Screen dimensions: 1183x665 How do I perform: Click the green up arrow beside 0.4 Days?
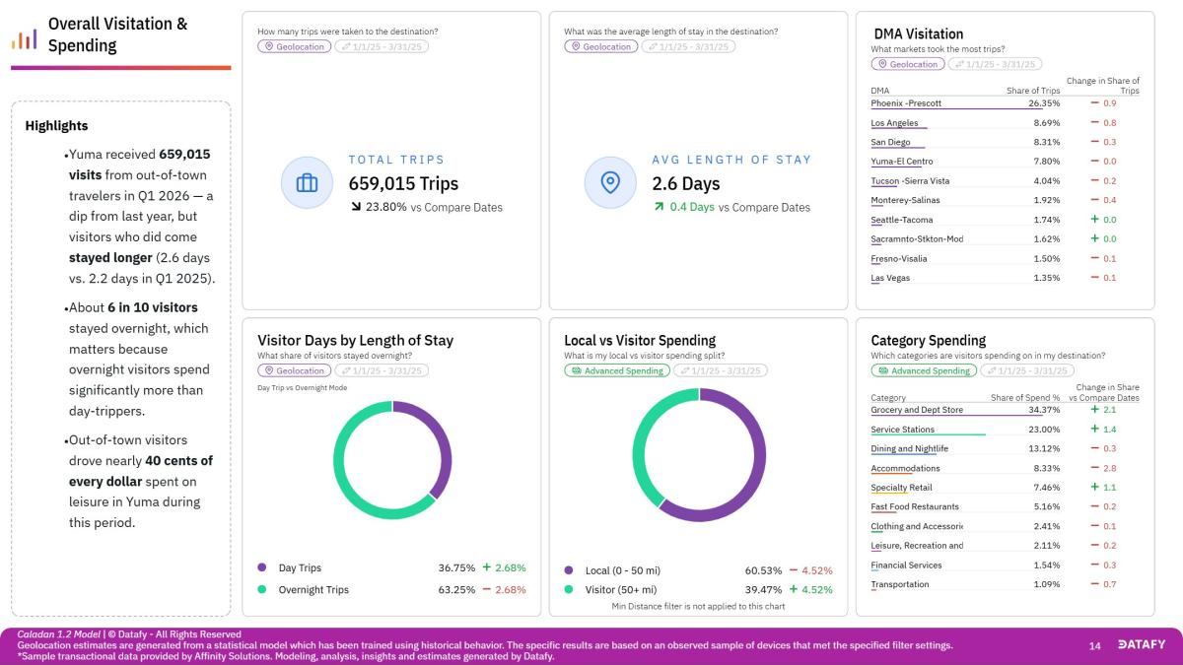click(659, 207)
